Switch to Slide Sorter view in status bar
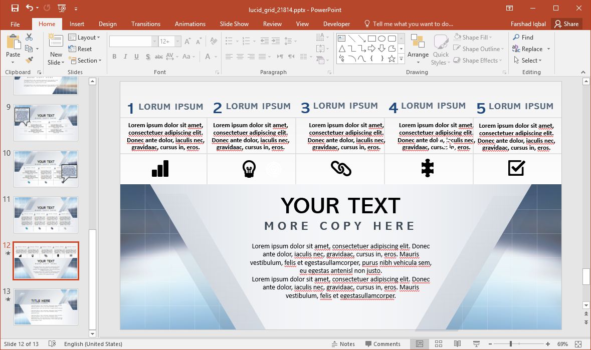591x350 pixels. 438,344
